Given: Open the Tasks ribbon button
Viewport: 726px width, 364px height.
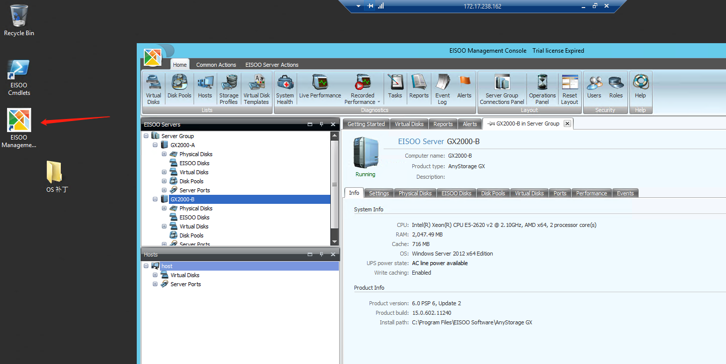Looking at the screenshot, I should 395,86.
